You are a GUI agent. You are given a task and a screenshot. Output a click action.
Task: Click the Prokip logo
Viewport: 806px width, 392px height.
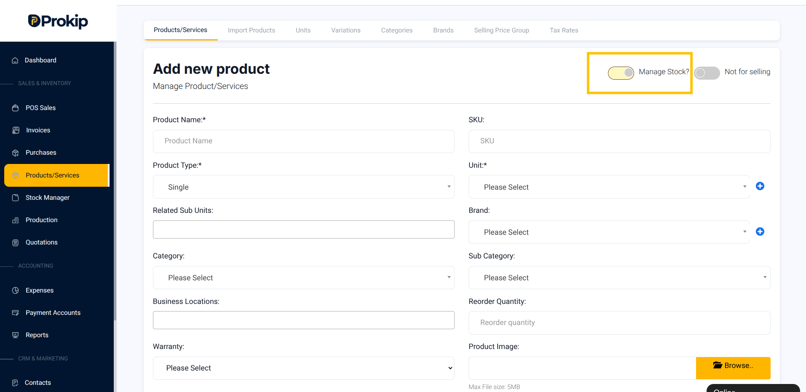pyautogui.click(x=58, y=21)
